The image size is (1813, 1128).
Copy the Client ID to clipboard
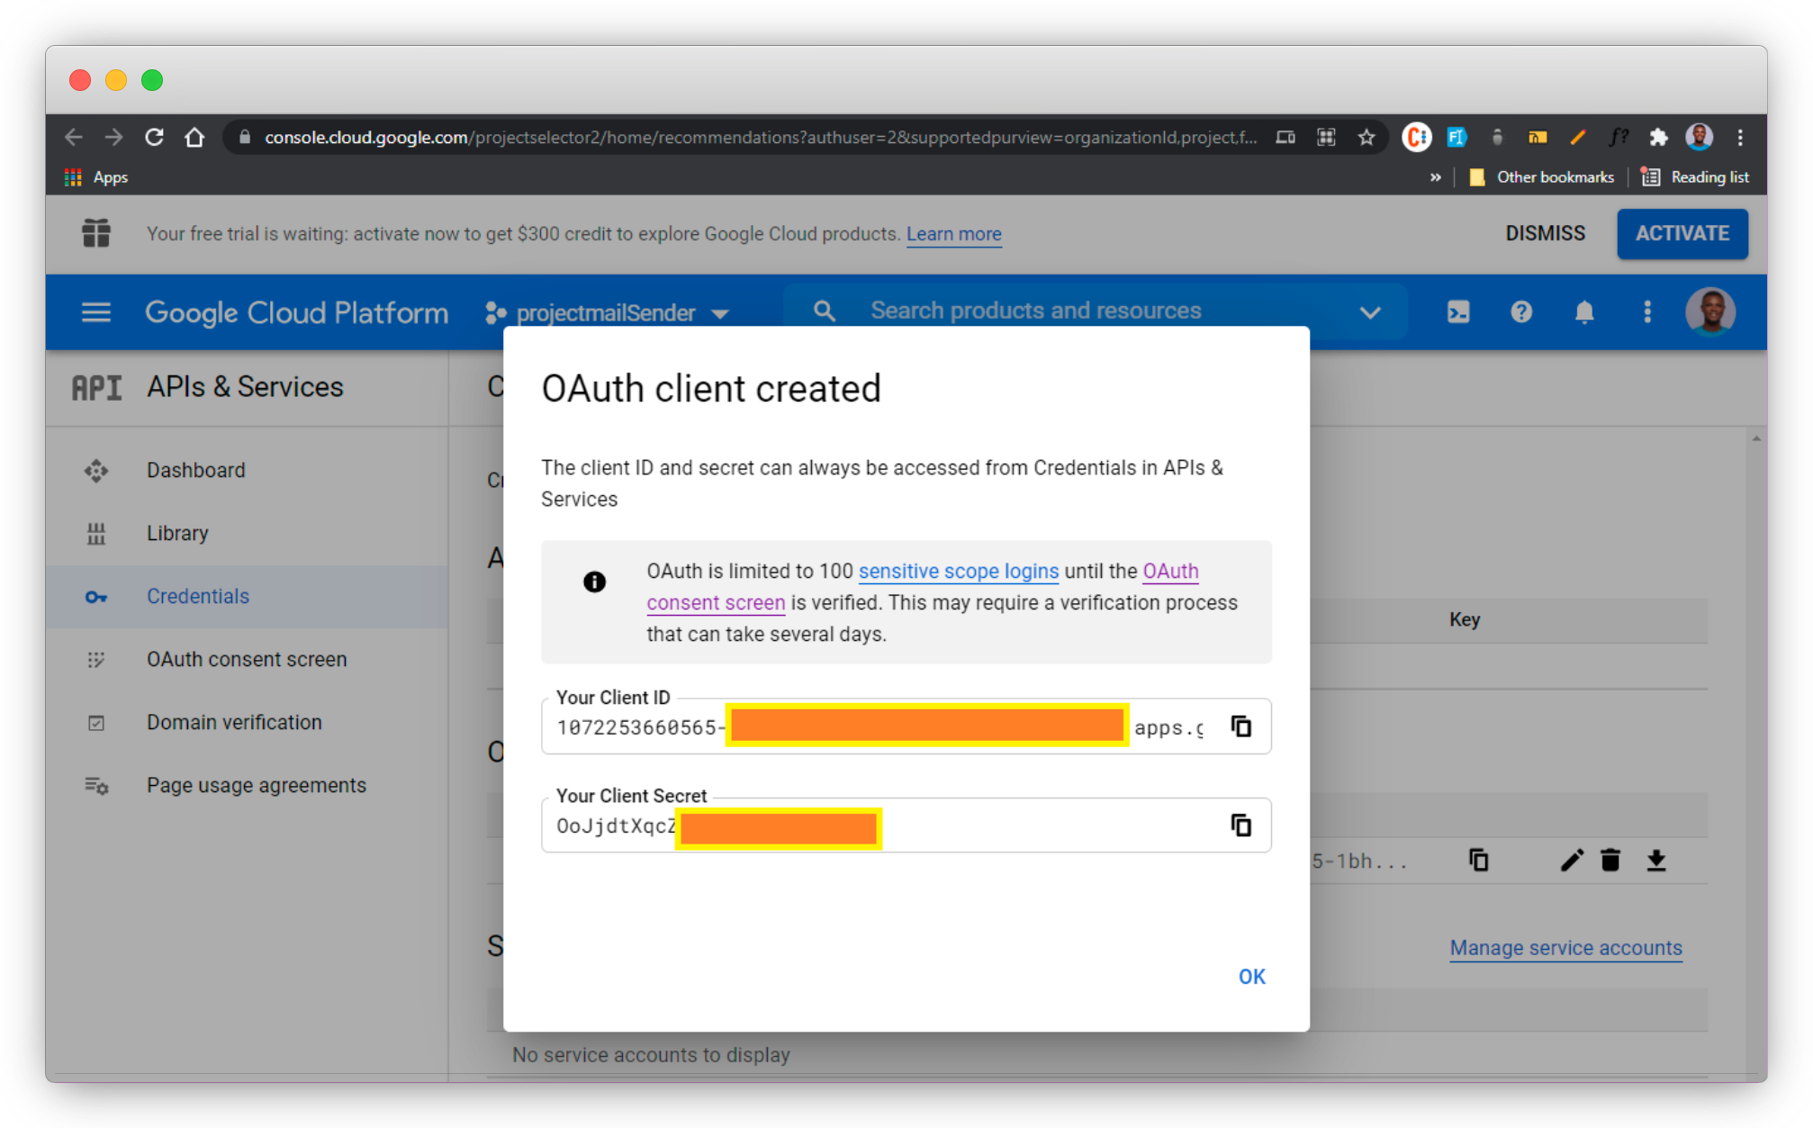pos(1241,726)
